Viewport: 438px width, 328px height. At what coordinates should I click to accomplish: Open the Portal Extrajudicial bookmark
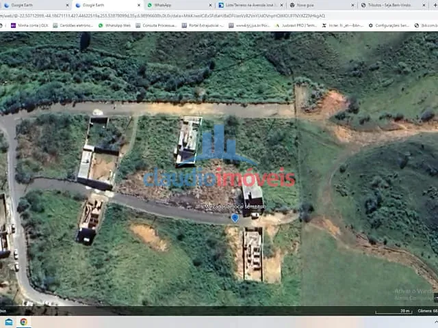pyautogui.click(x=203, y=25)
